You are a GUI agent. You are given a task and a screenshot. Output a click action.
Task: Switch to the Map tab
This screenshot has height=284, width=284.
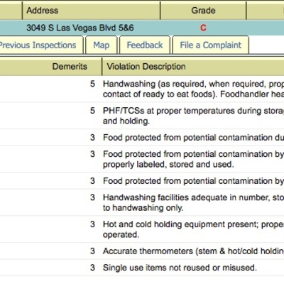pyautogui.click(x=102, y=45)
